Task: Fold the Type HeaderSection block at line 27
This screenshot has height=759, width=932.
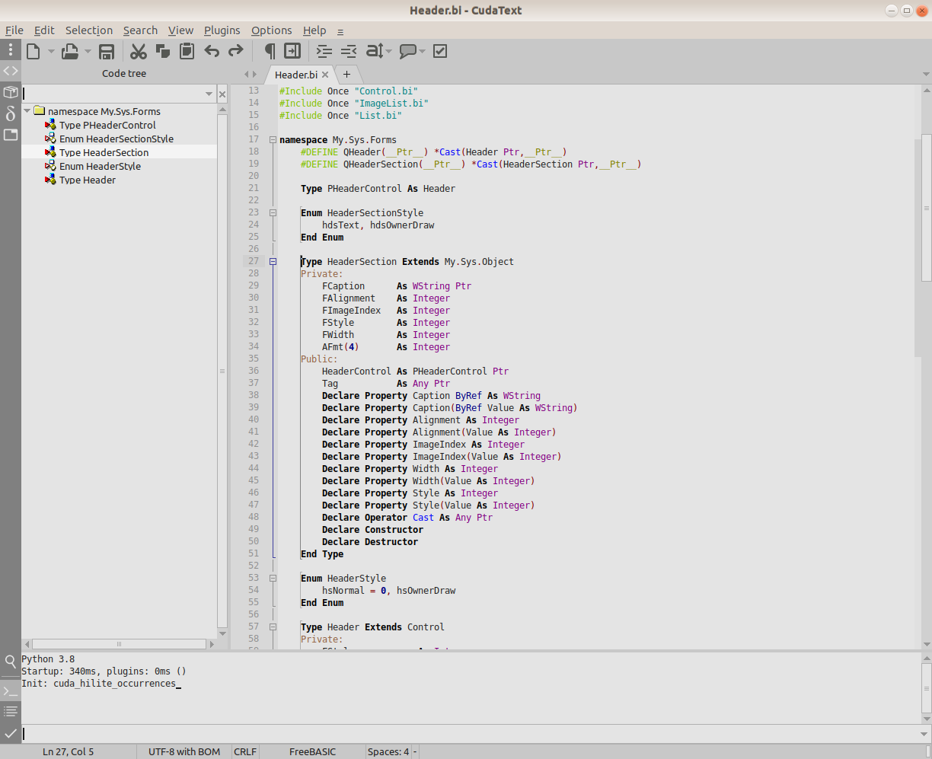Action: [x=273, y=261]
